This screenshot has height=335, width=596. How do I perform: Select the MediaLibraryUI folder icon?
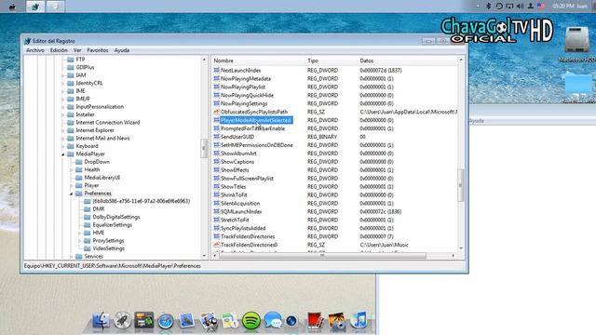[78, 178]
